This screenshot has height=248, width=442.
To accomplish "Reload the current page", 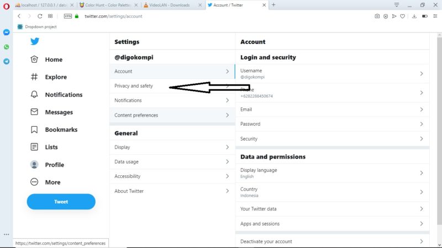I will (x=40, y=16).
